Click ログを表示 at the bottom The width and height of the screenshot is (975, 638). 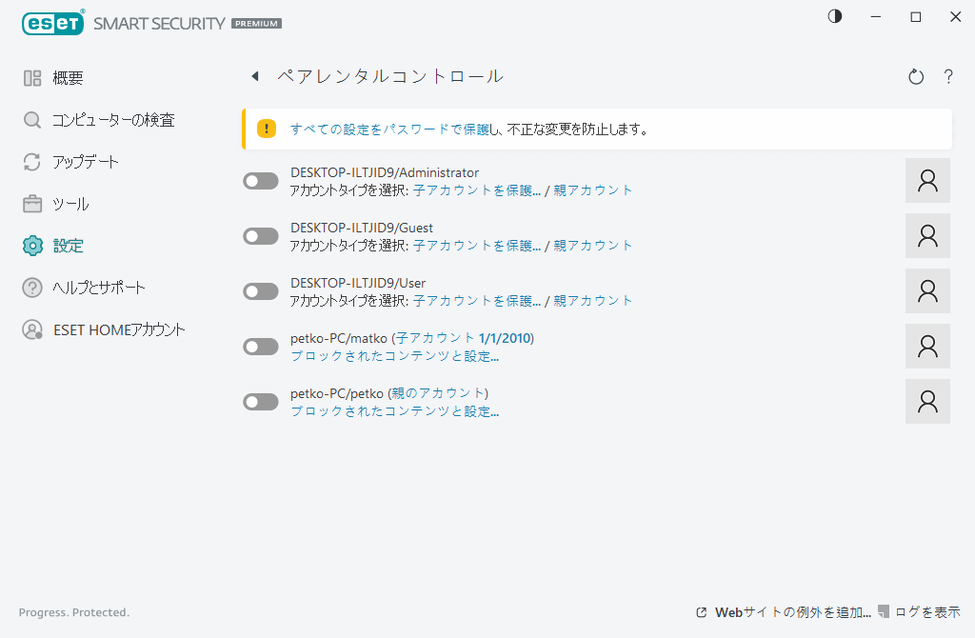point(924,612)
